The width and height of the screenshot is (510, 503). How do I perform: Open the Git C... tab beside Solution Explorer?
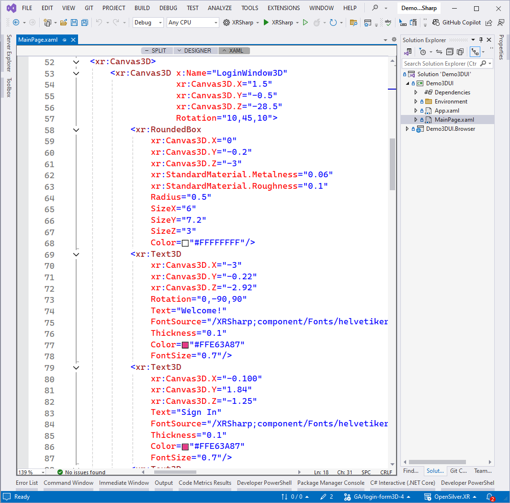[x=458, y=471]
